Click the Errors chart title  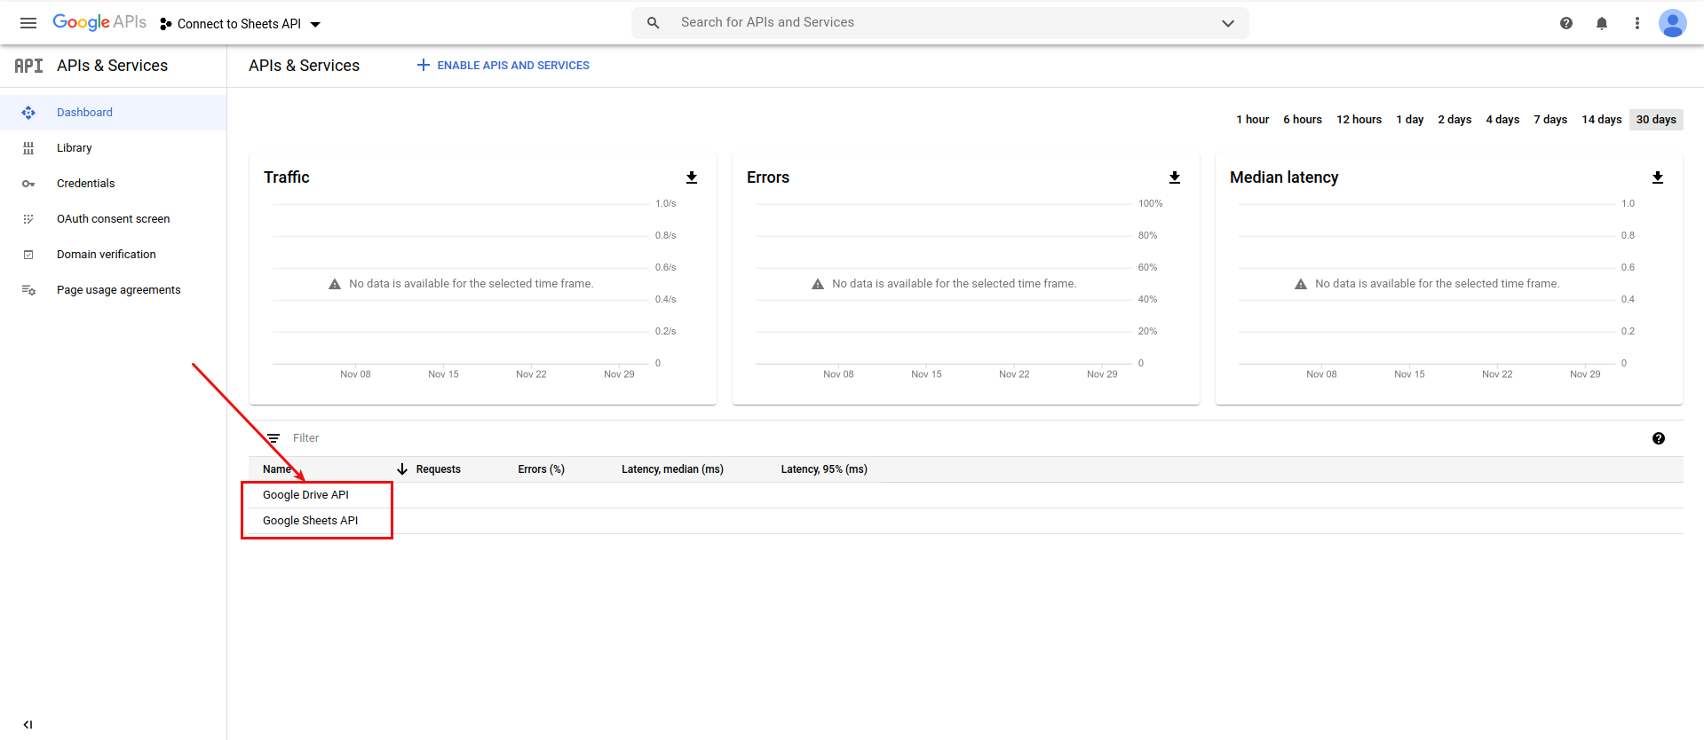click(768, 177)
